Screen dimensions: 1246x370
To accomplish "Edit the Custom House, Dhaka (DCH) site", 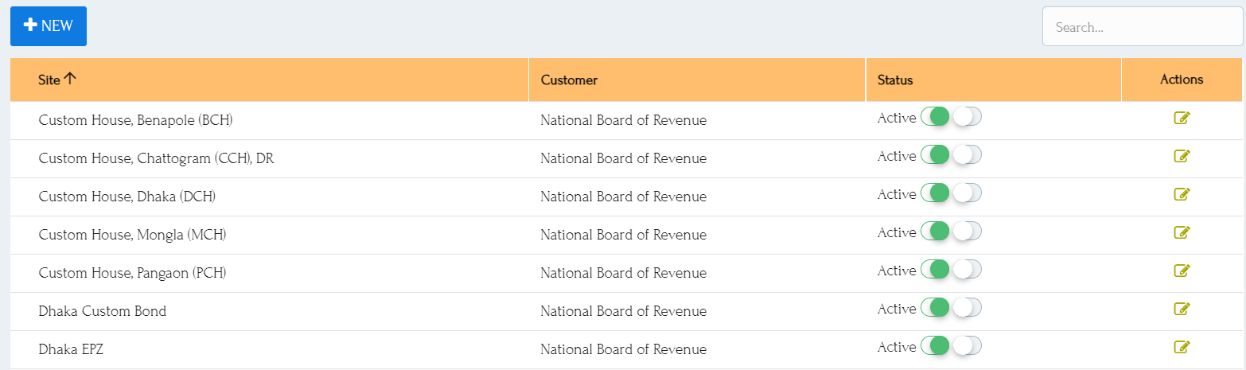I will (x=1182, y=195).
